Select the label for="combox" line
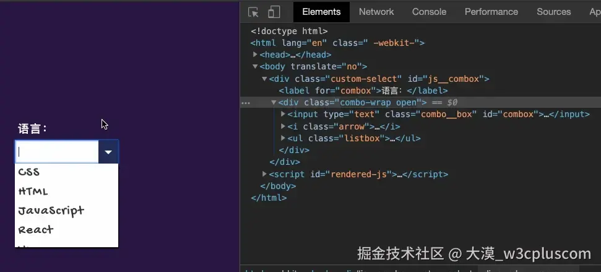The width and height of the screenshot is (601, 272). (x=363, y=90)
